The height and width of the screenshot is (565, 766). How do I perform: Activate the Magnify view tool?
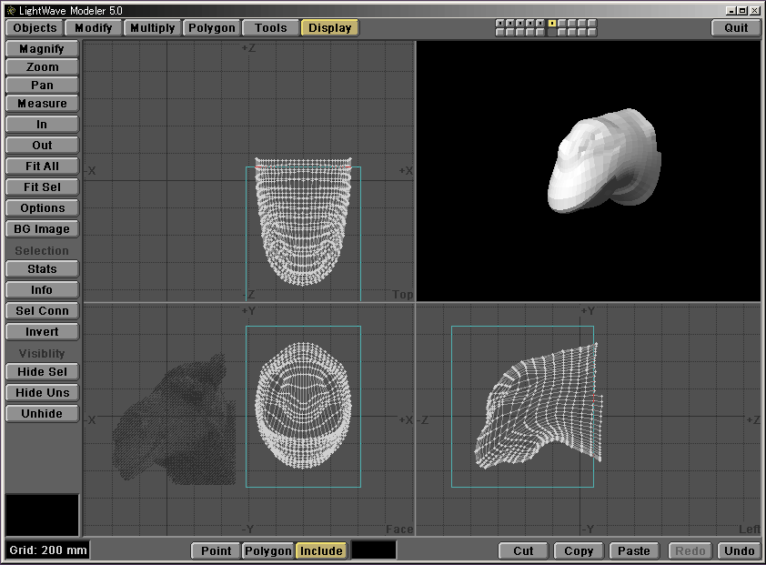click(x=42, y=48)
